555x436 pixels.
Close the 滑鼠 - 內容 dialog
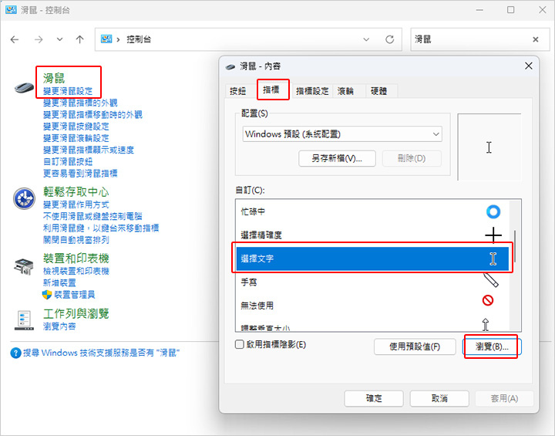(529, 66)
